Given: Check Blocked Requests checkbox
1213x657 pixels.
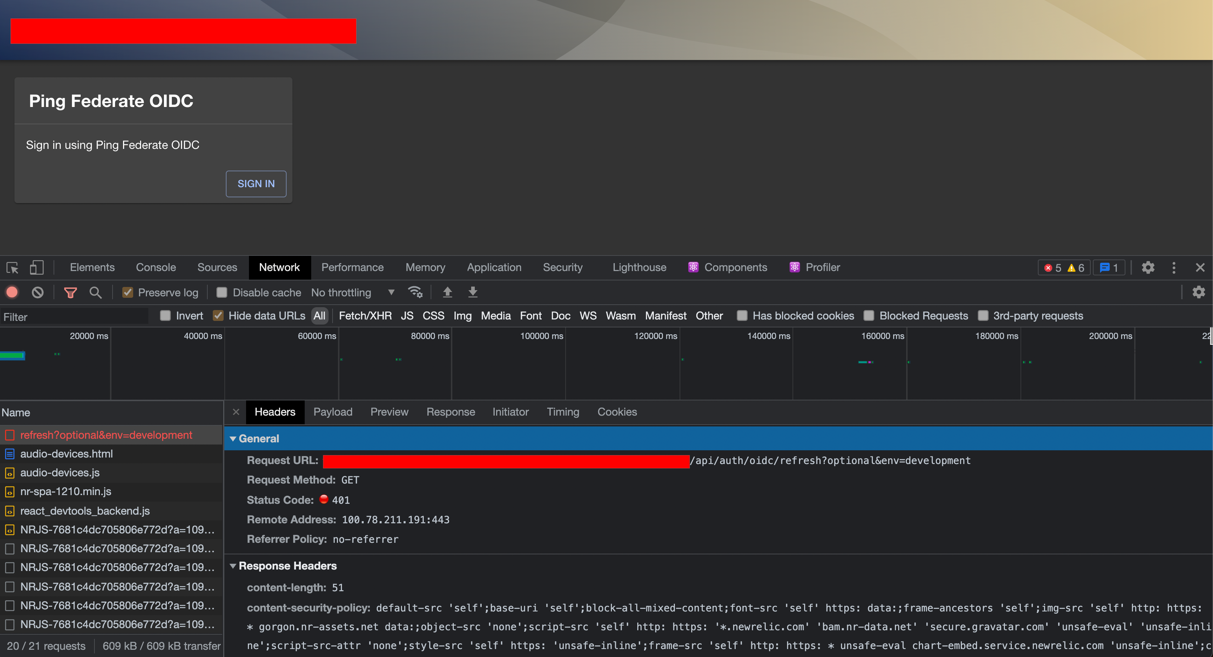Looking at the screenshot, I should (x=869, y=315).
